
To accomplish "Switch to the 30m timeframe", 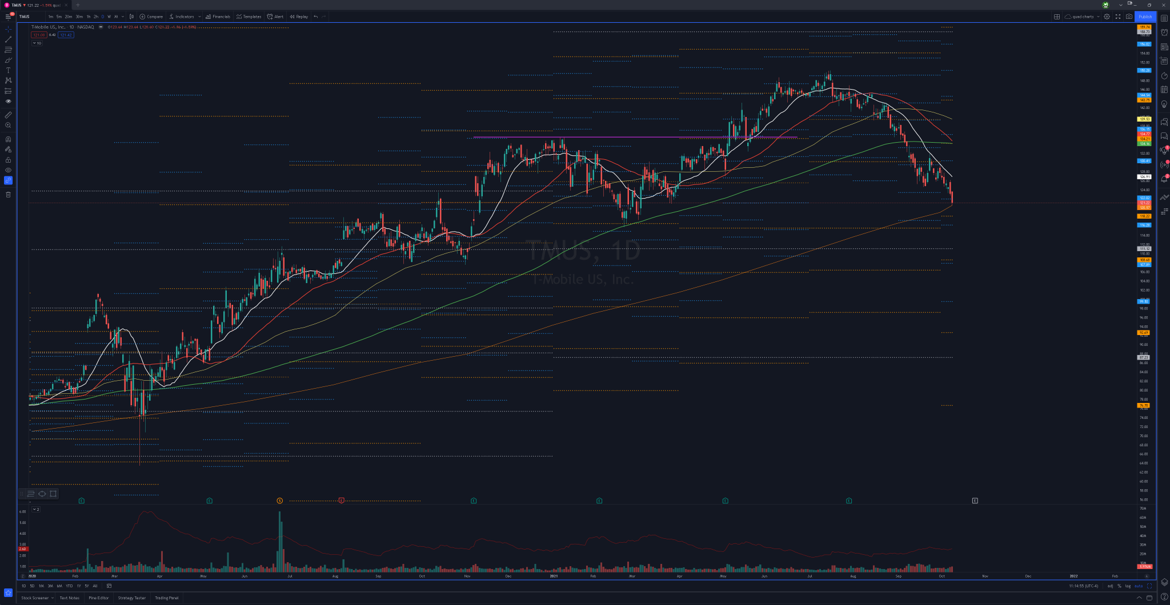I will coord(79,17).
